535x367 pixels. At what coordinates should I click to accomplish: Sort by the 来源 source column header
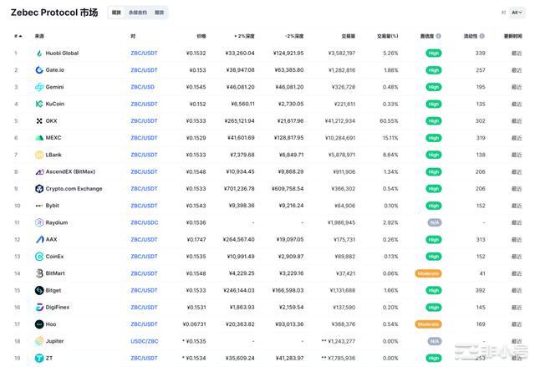coord(39,36)
